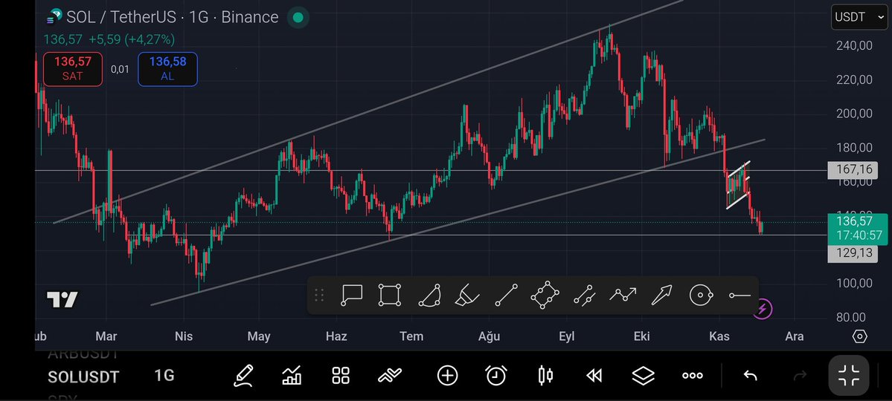Click the Eyl month label on time axis

coord(567,336)
